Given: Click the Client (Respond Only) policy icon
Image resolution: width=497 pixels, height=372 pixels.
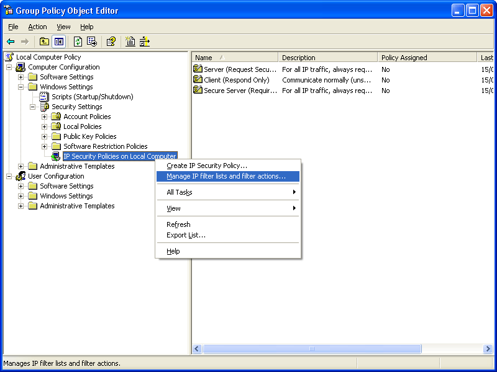Looking at the screenshot, I should (198, 79).
